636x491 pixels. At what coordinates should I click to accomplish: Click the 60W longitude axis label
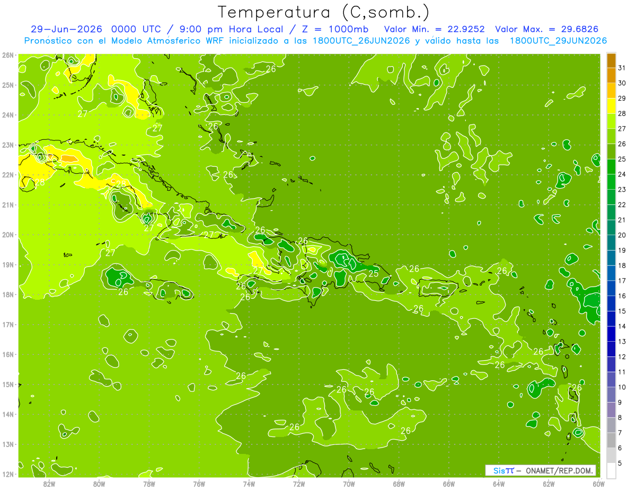(599, 484)
